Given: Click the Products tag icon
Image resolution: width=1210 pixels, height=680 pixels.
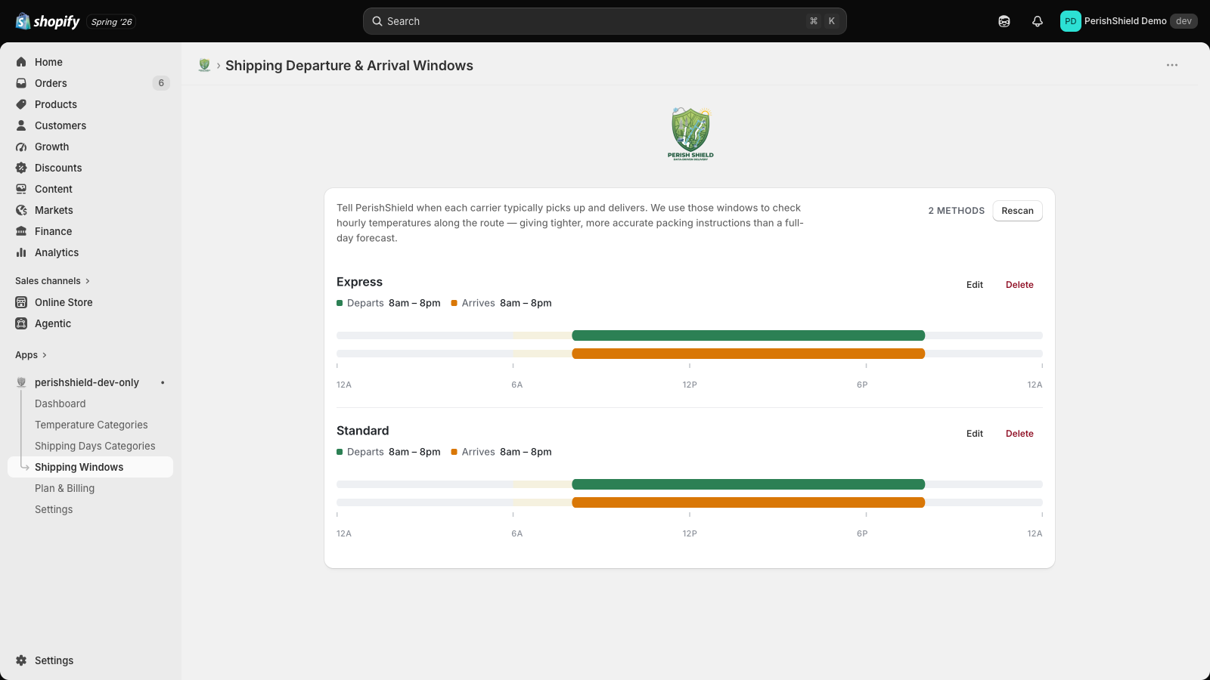Looking at the screenshot, I should [21, 104].
